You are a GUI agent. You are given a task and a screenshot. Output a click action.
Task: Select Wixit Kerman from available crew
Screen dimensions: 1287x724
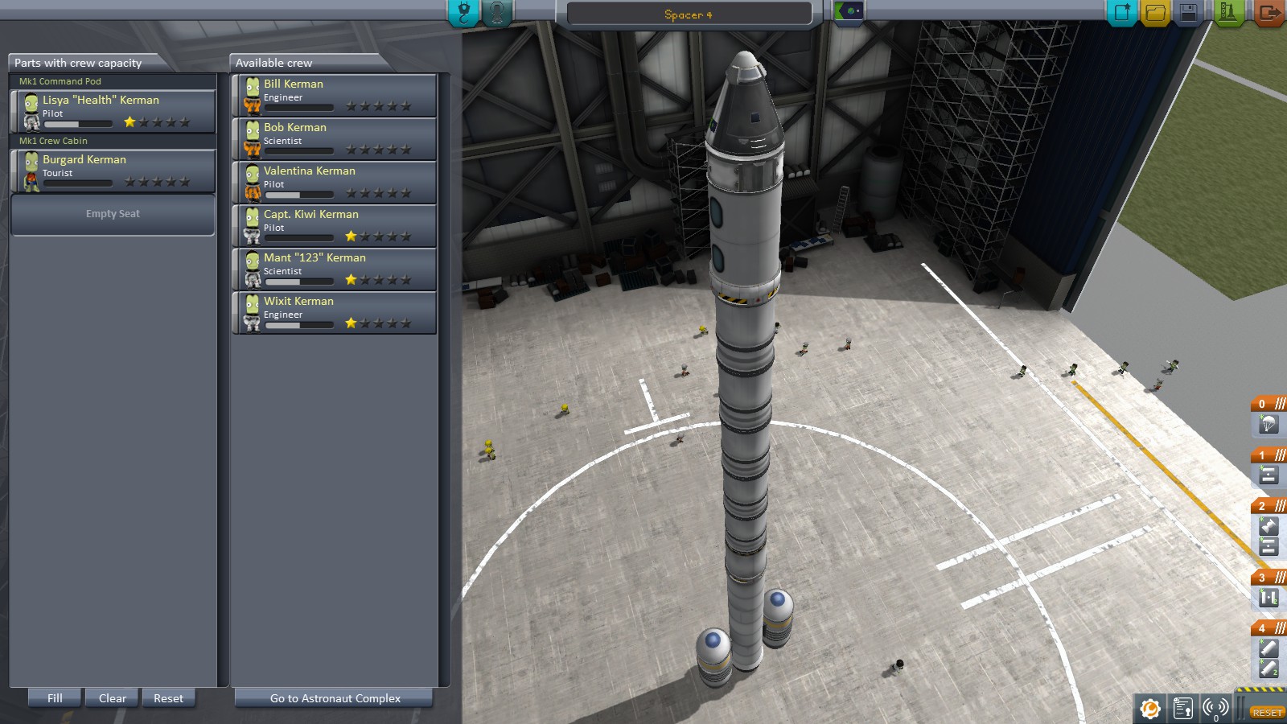335,312
